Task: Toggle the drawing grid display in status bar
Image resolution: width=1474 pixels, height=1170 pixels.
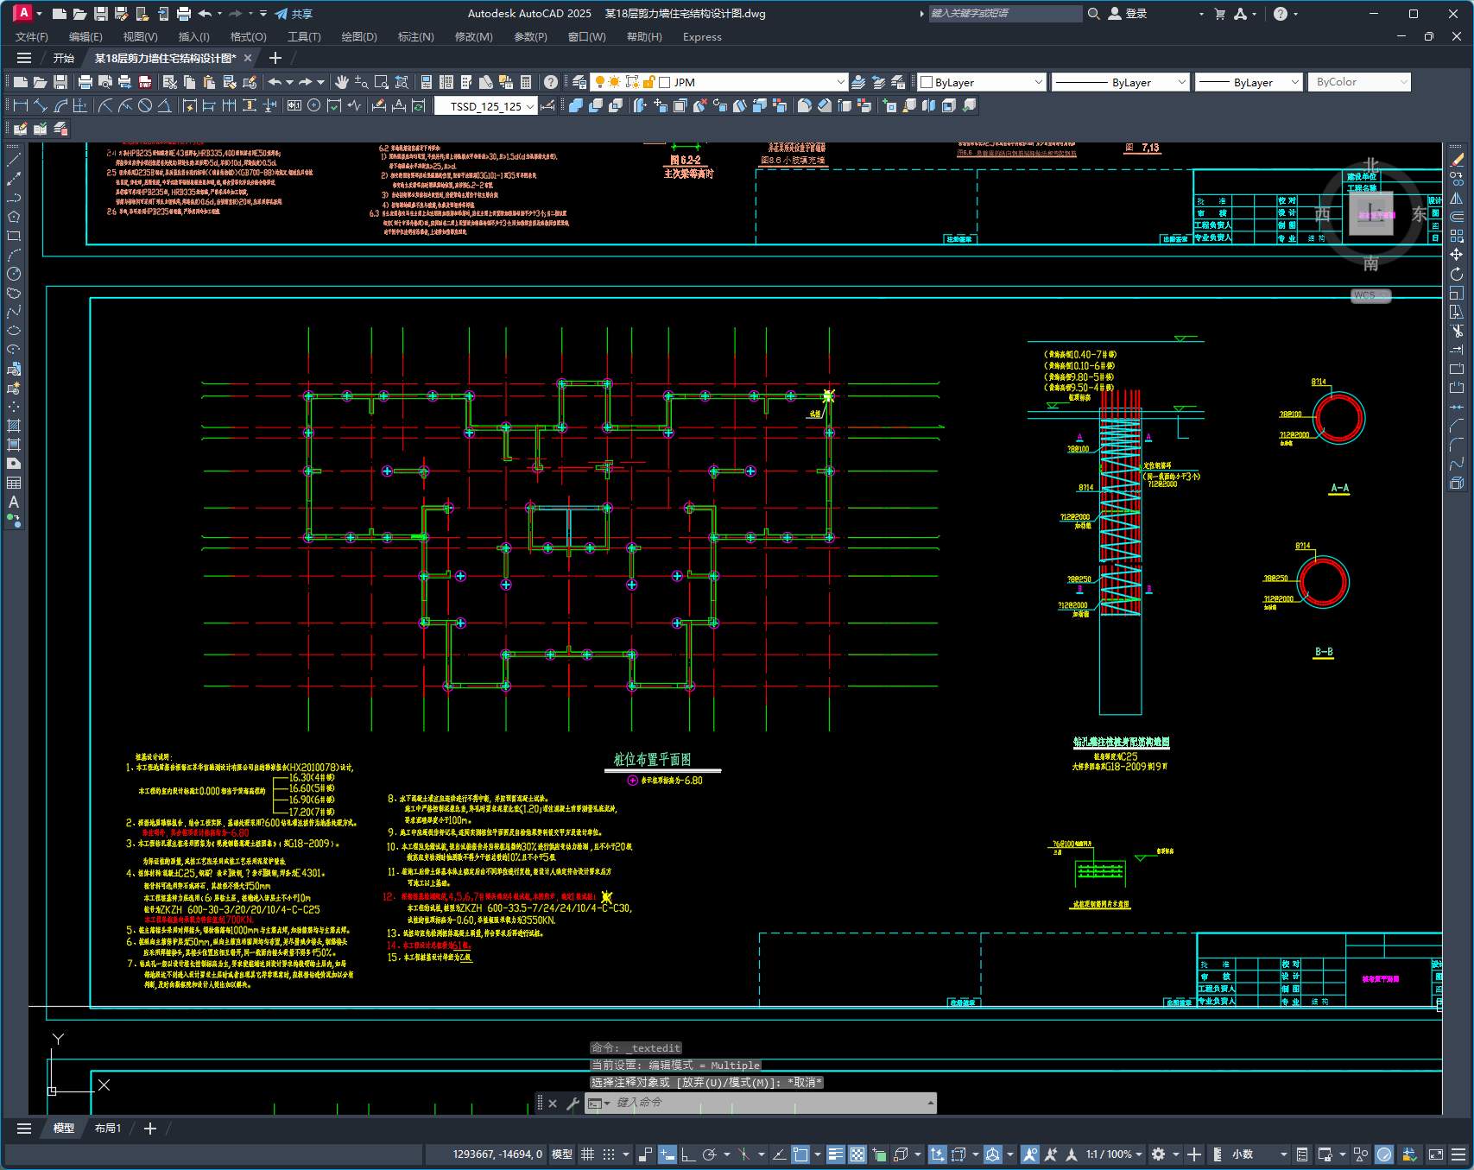Action: (x=587, y=1154)
